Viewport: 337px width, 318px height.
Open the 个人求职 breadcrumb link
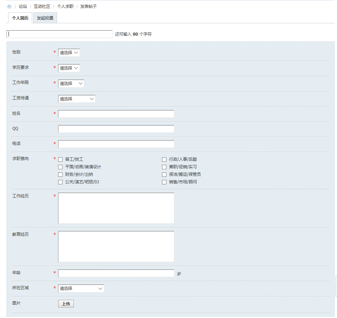65,7
